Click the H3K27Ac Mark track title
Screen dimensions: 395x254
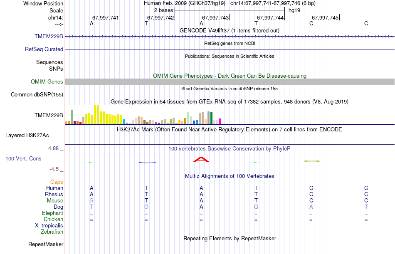click(230, 130)
